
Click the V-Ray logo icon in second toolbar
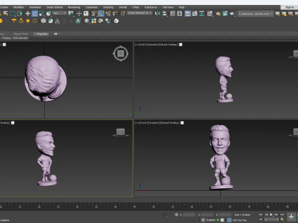pos(116,21)
